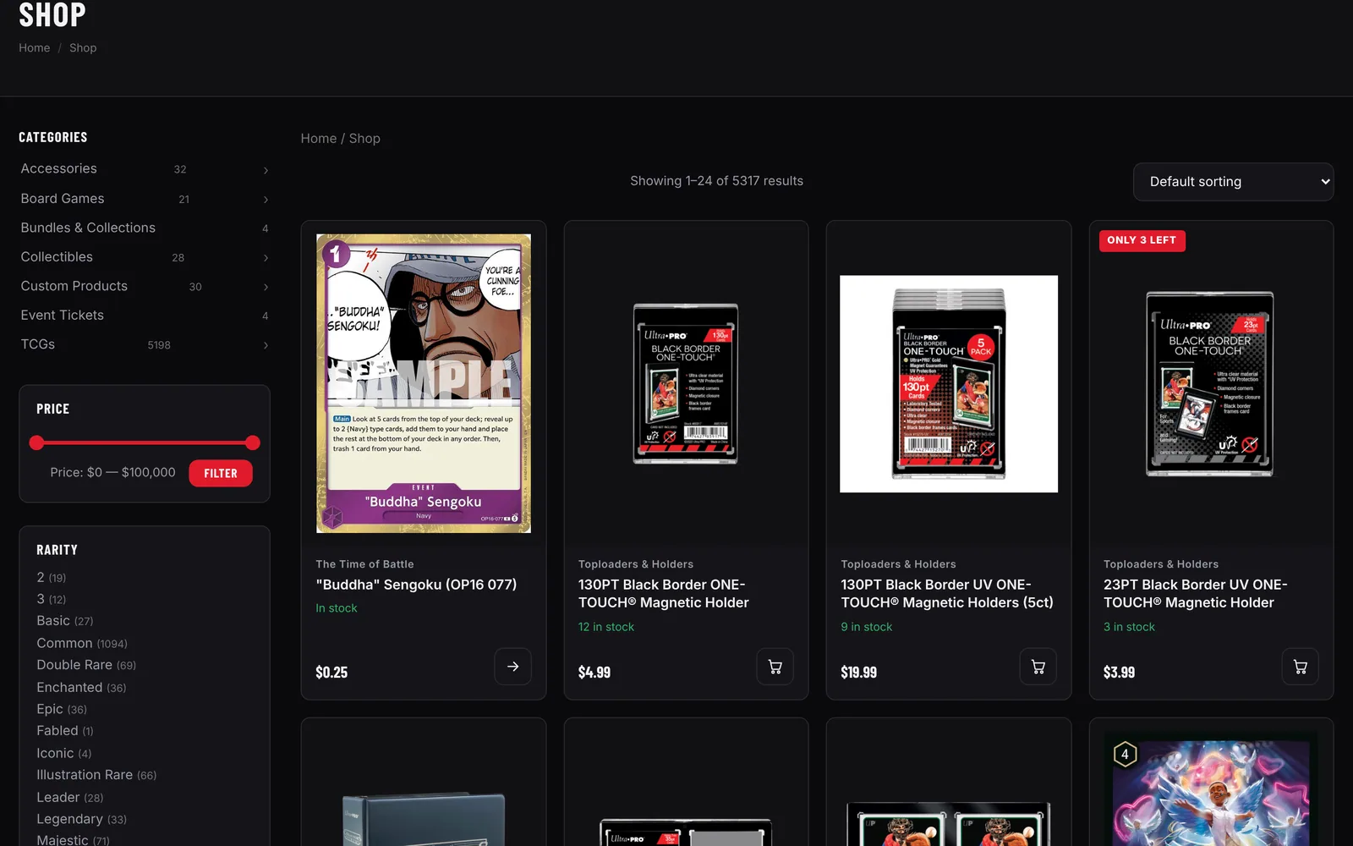The image size is (1353, 846).
Task: Open the 5ct Magnetic Holders product image
Action: 949,383
